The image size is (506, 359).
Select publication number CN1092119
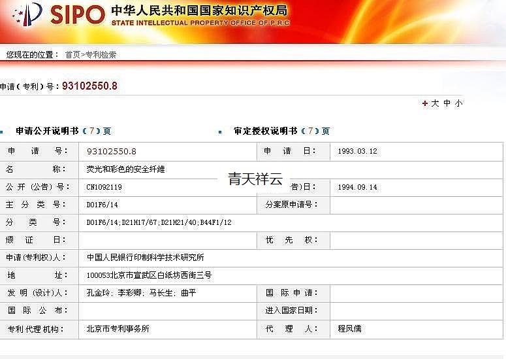tap(104, 187)
